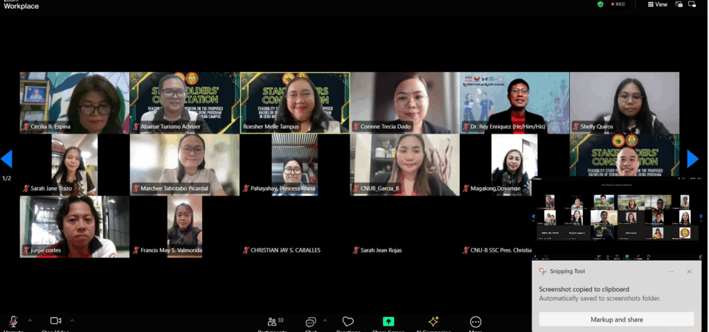This screenshot has width=709, height=332.
Task: Close the Snipping Tool notification
Action: click(x=689, y=271)
